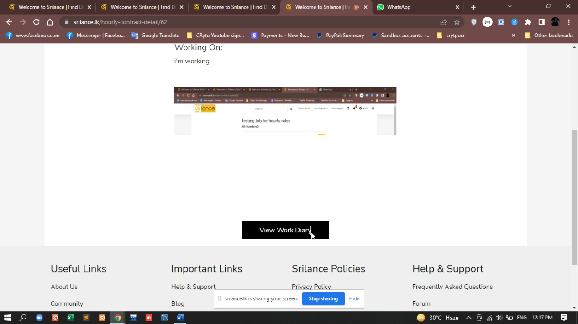This screenshot has width=578, height=324.
Task: Open the Extensions puzzle icon
Action: [528, 22]
